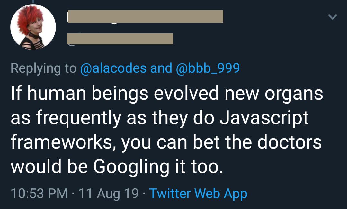This screenshot has height=209, width=347.
Task: Open the @alacodes profile link
Action: point(113,68)
